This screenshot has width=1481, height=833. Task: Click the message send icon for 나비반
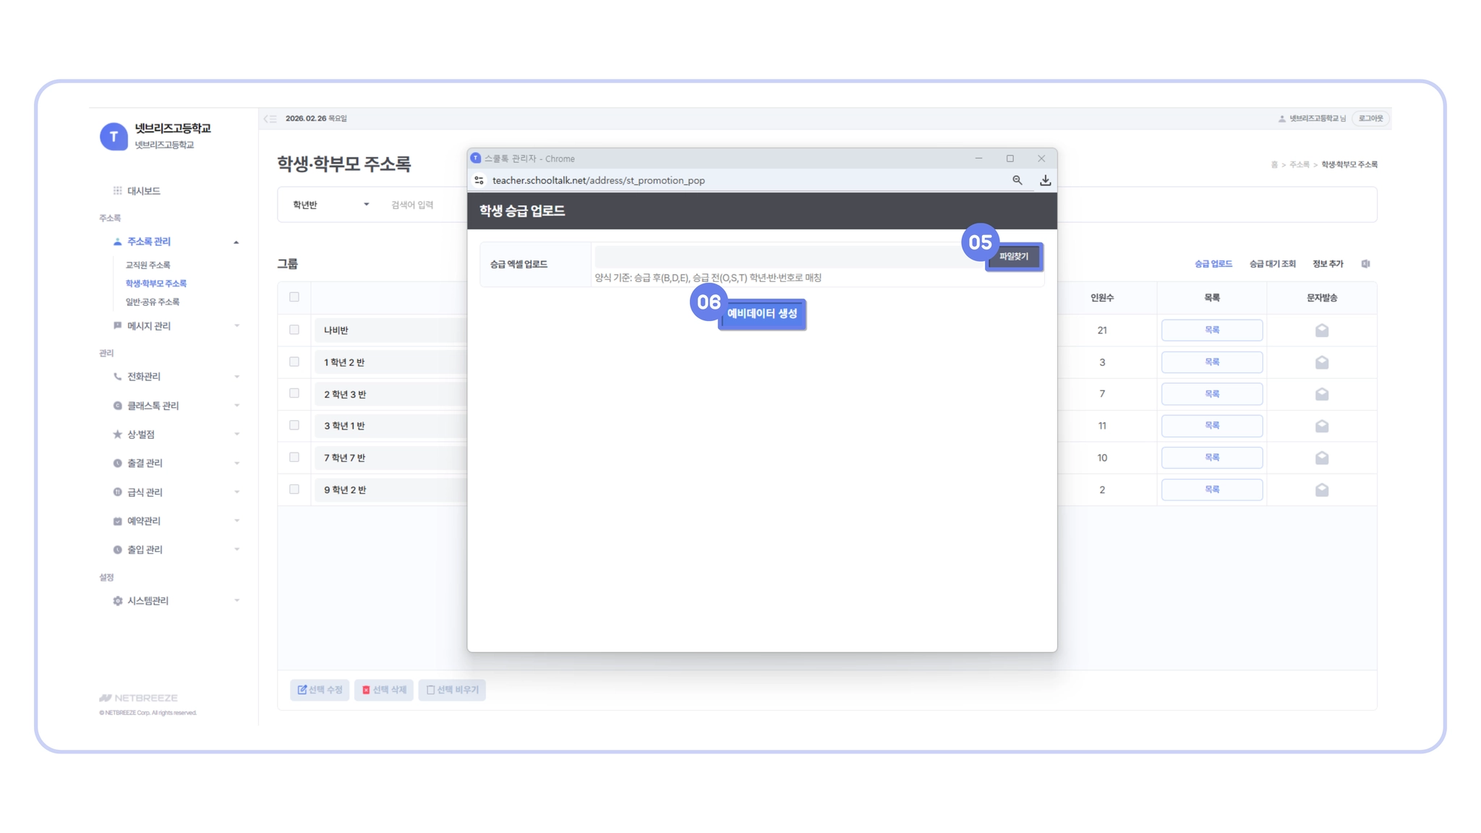click(x=1321, y=330)
